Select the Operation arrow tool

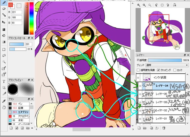coord(4,87)
